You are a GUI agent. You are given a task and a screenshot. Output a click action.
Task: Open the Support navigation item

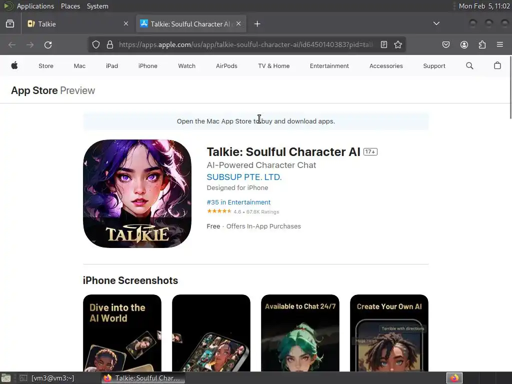[x=434, y=66]
